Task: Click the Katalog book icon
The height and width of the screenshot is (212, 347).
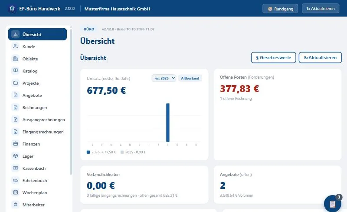Action: pos(16,71)
